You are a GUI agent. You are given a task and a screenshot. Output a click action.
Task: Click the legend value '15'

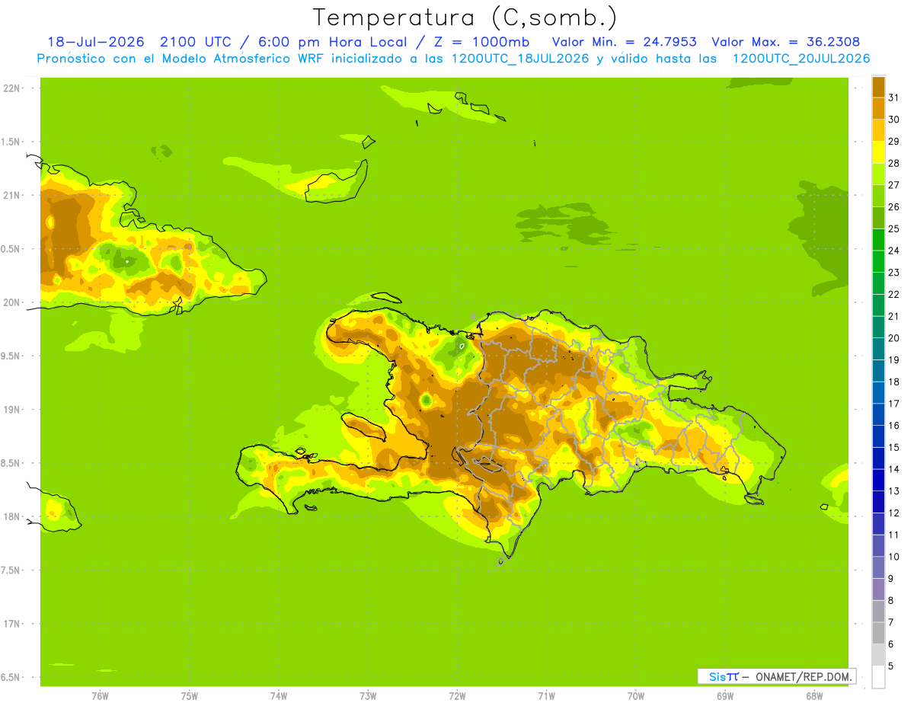(893, 447)
